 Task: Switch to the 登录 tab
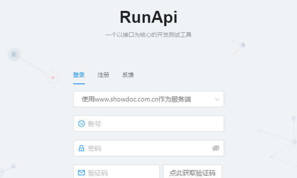79,75
